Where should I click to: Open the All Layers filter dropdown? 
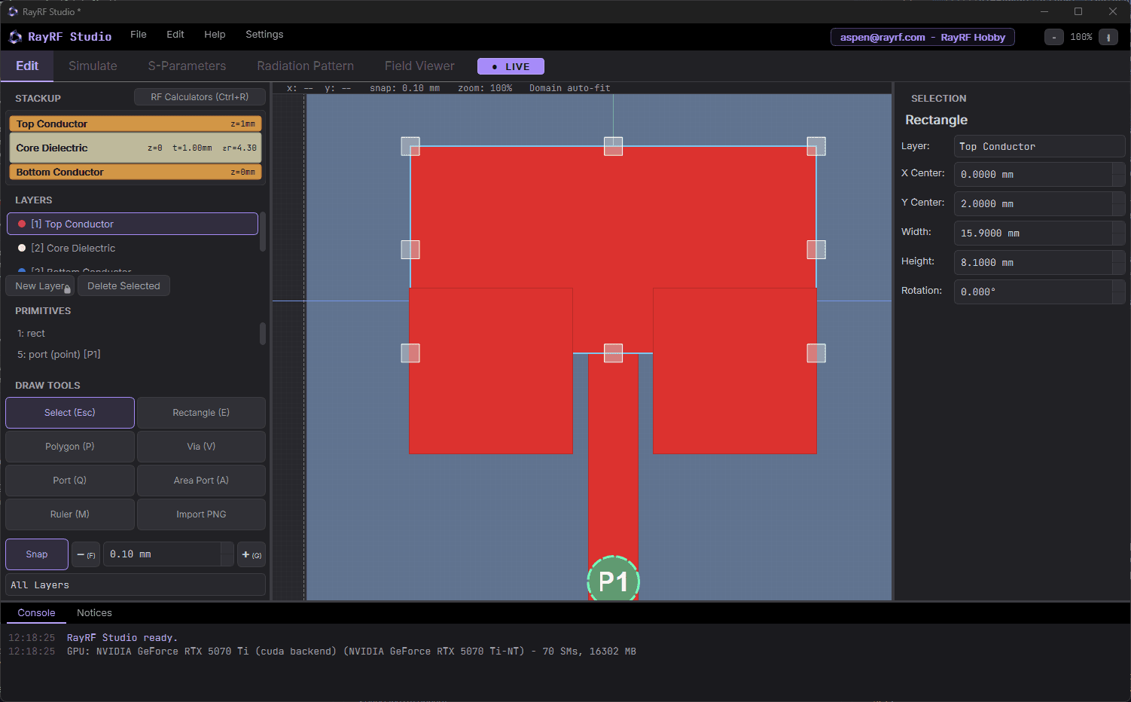click(x=136, y=585)
